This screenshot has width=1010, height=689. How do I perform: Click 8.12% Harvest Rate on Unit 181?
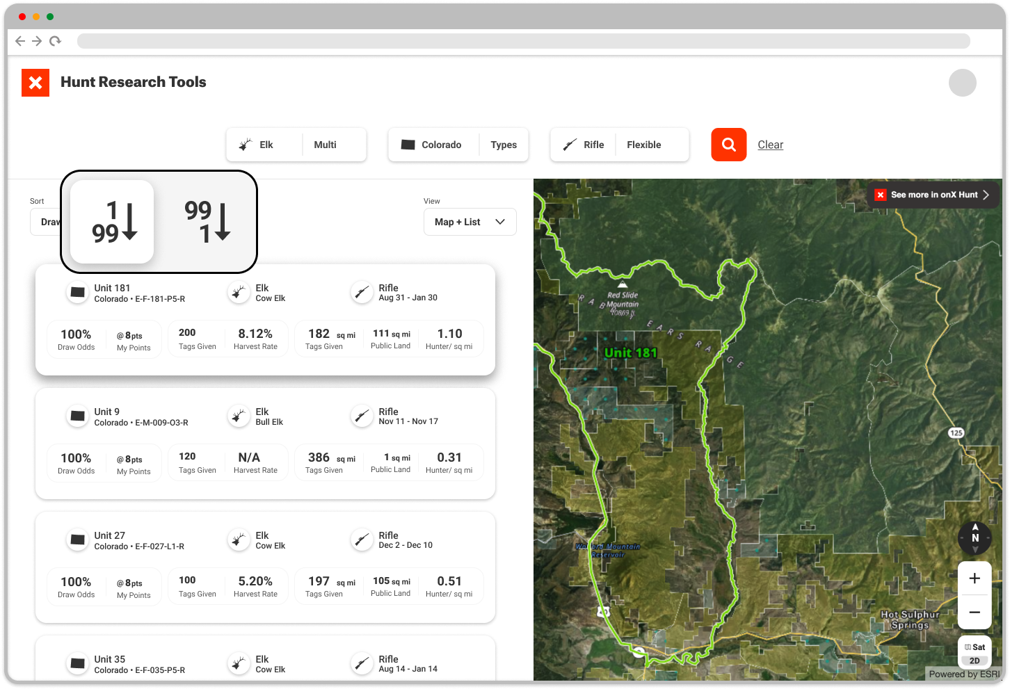[255, 339]
